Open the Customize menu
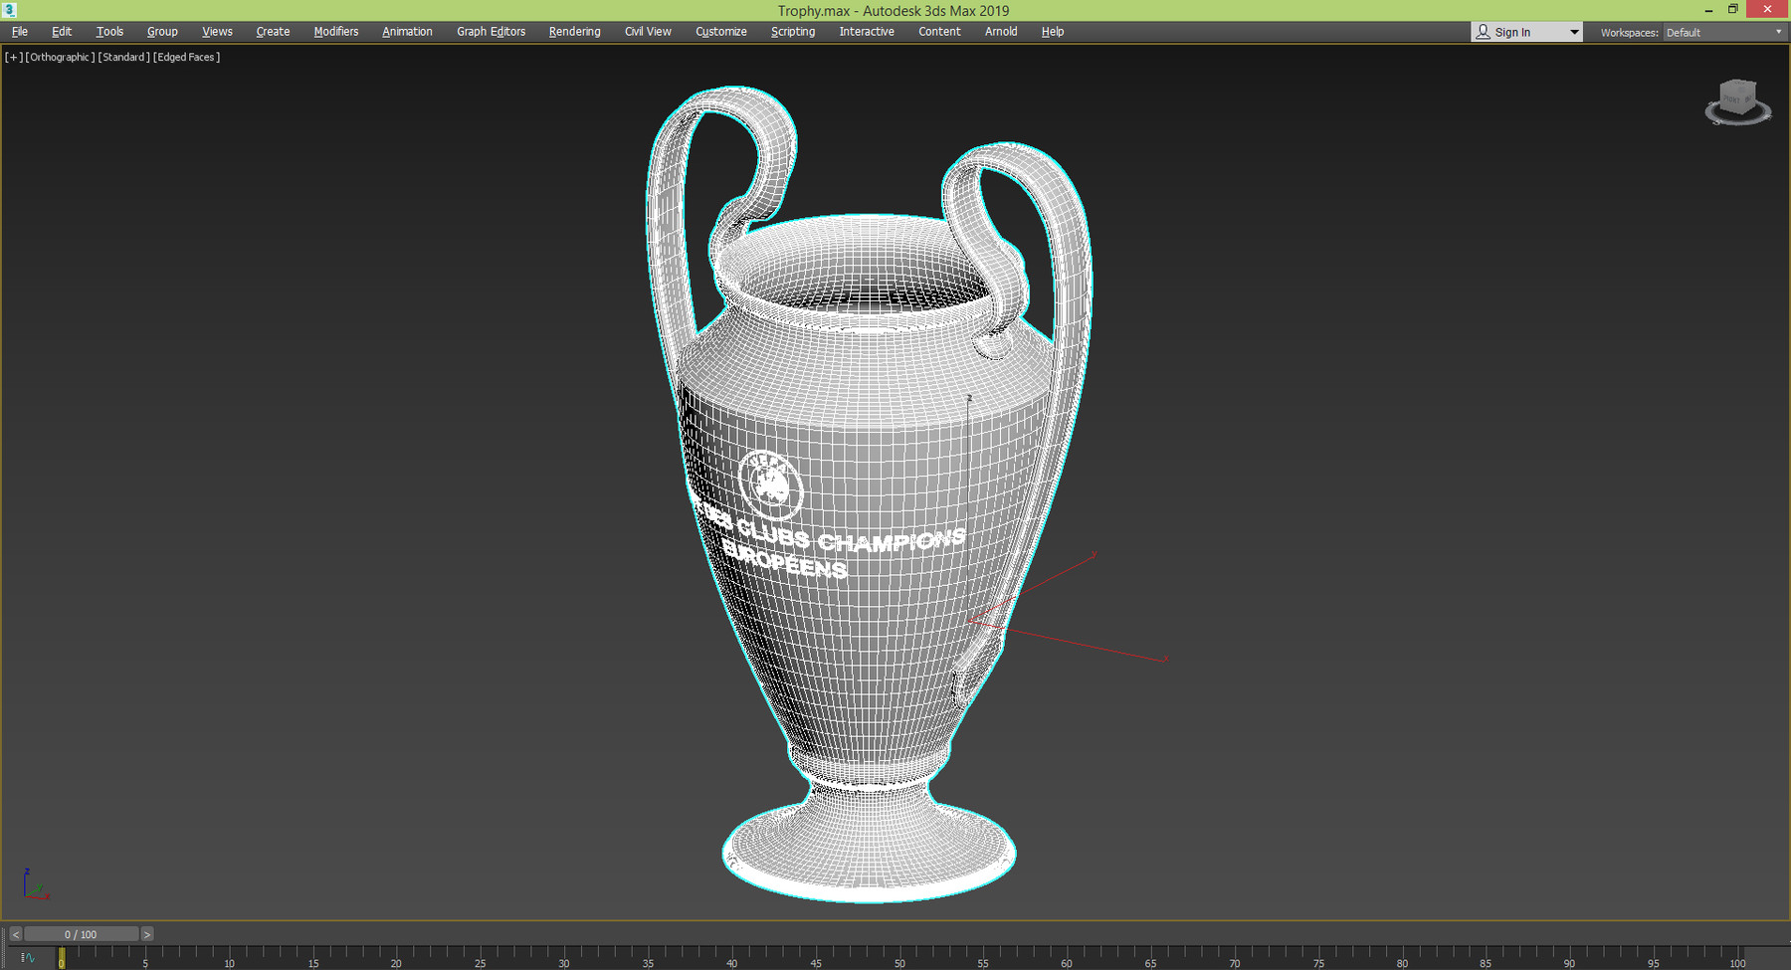The height and width of the screenshot is (970, 1791). 721,32
